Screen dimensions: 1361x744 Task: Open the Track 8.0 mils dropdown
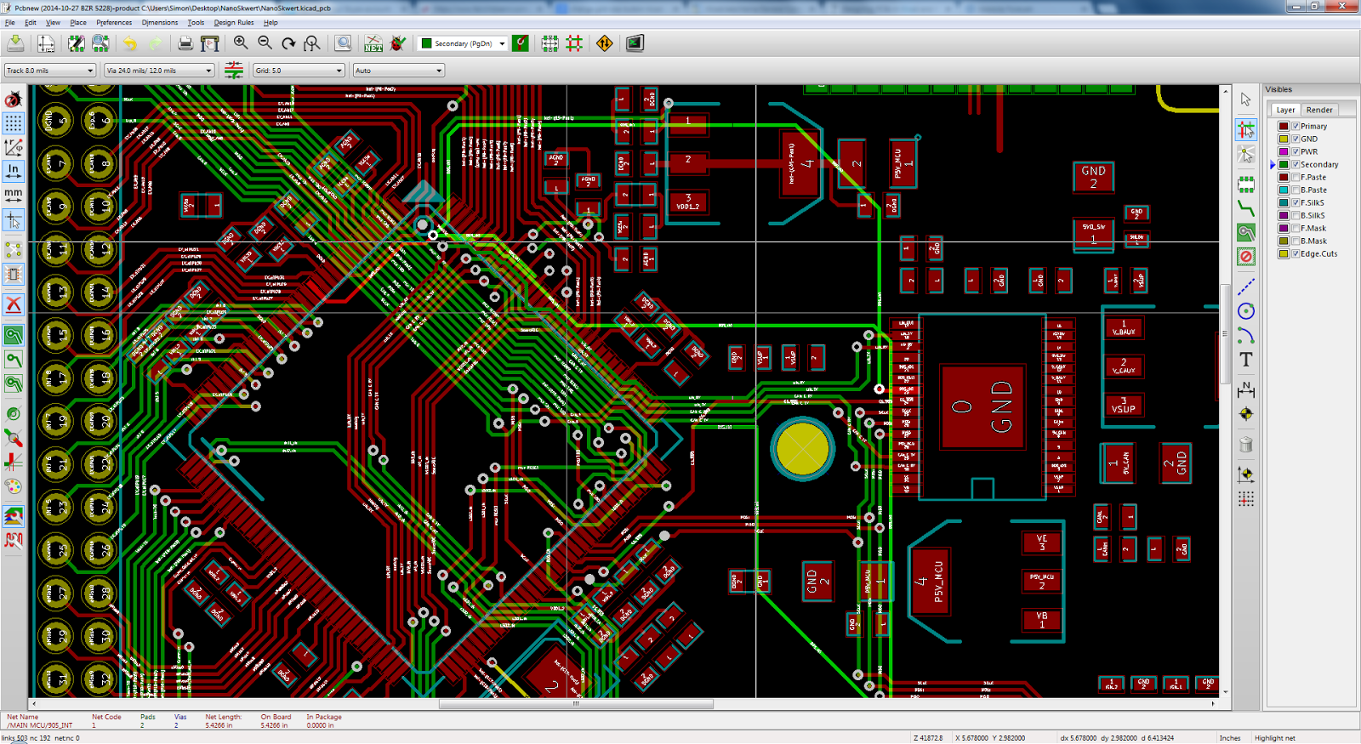coord(50,71)
